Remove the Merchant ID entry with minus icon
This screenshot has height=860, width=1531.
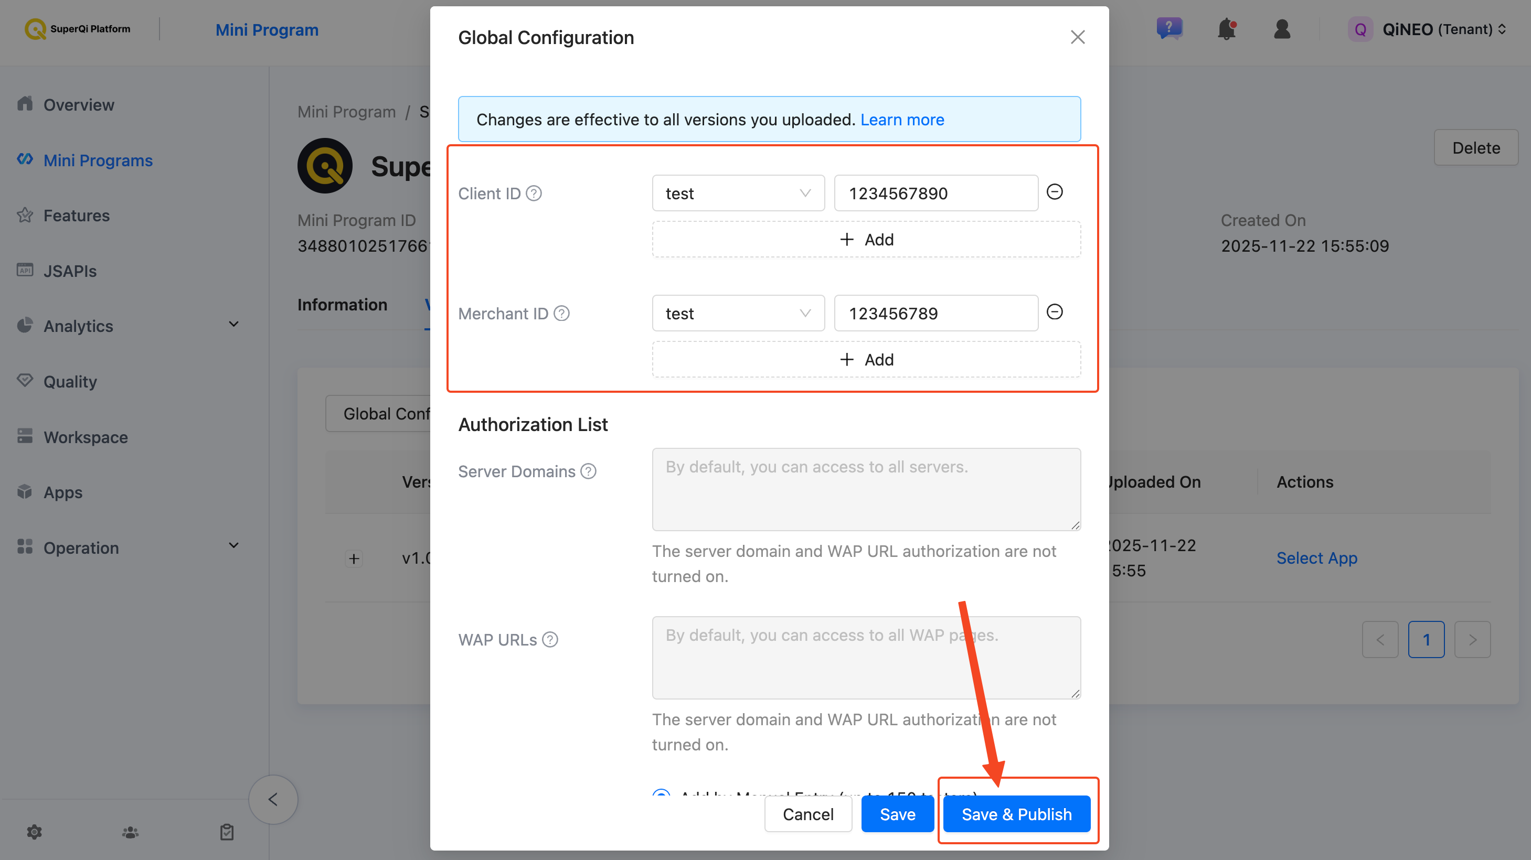pyautogui.click(x=1055, y=312)
